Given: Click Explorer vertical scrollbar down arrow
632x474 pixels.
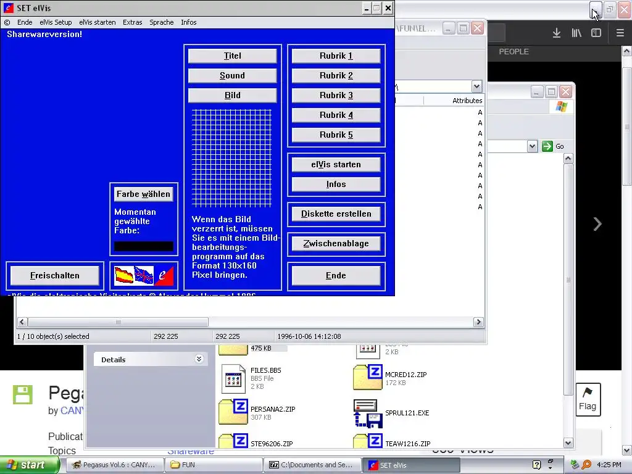Looking at the screenshot, I should (x=568, y=443).
